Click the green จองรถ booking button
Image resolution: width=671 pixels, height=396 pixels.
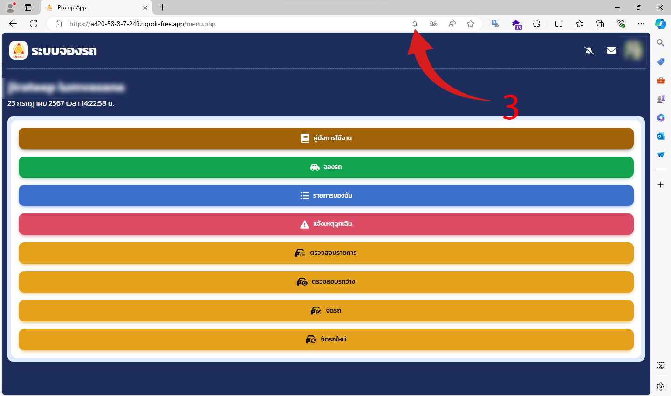point(326,167)
